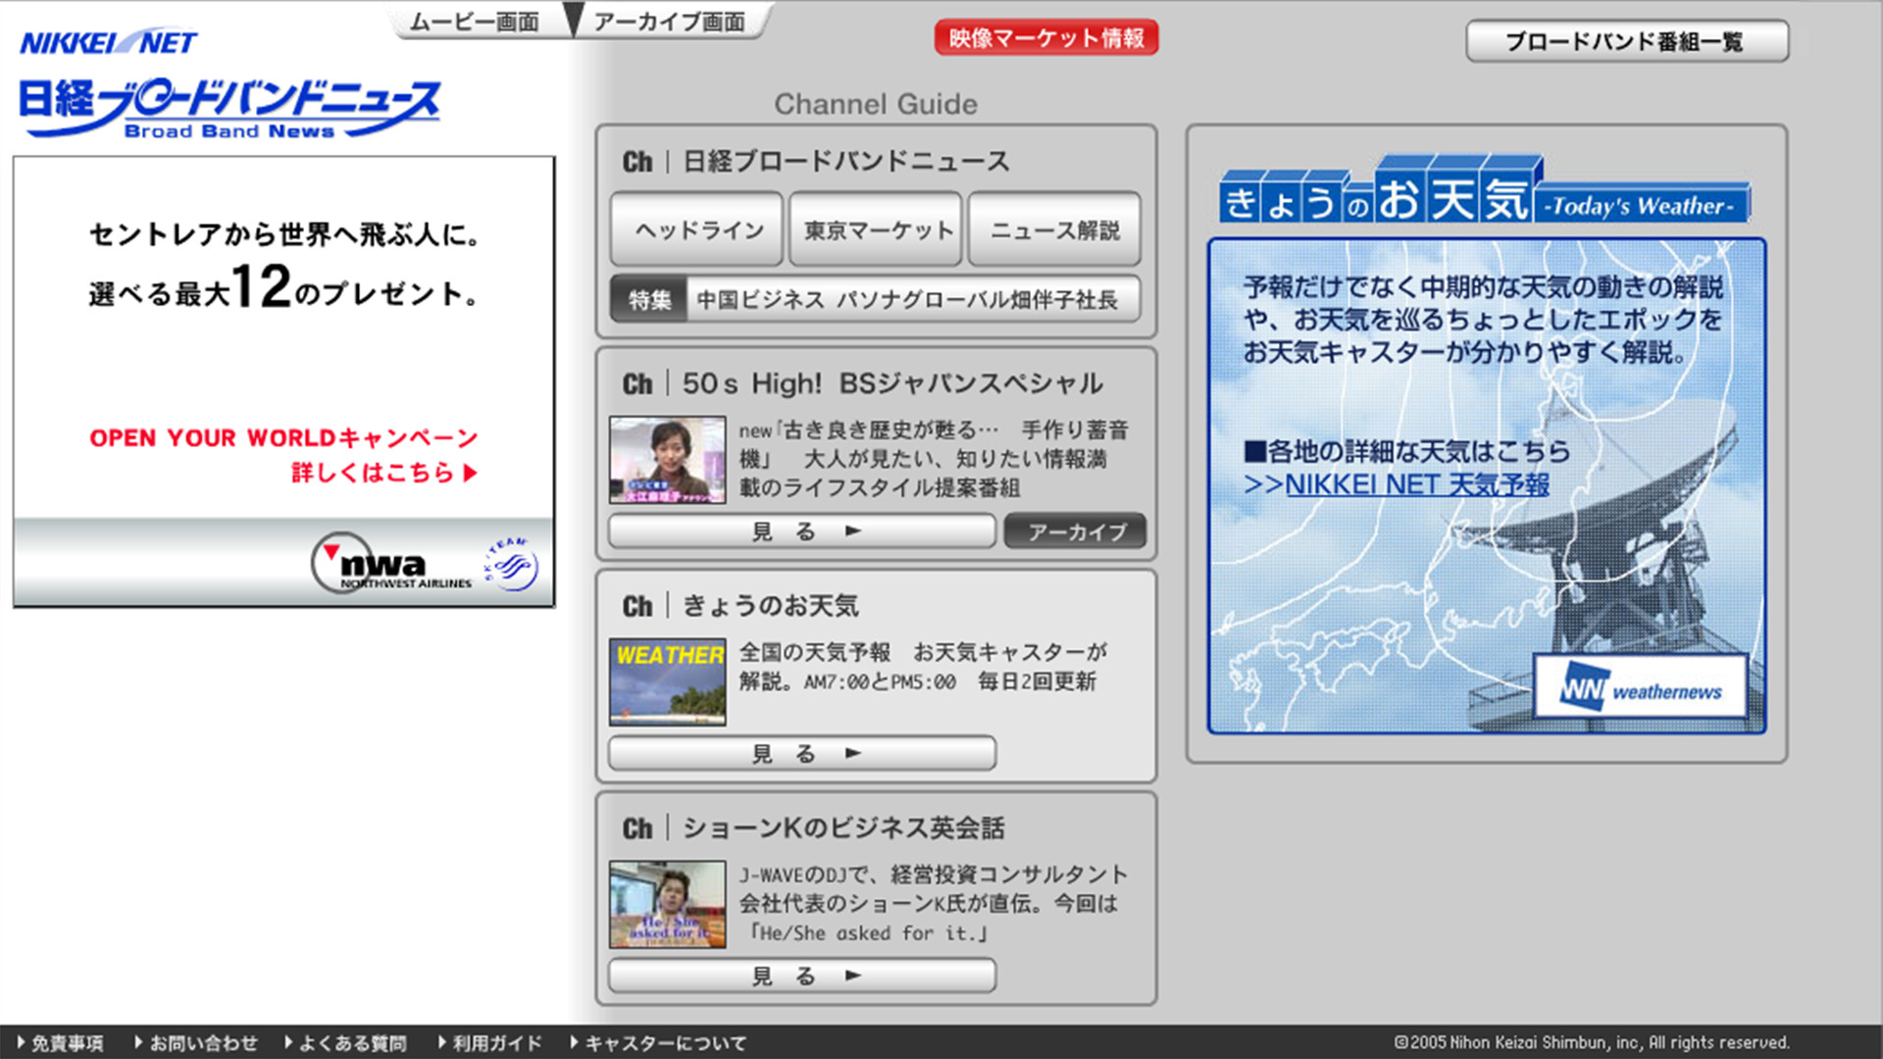Viewport: 1883px width, 1059px height.
Task: Click the 50s High! presenter thumbnail
Action: click(668, 460)
